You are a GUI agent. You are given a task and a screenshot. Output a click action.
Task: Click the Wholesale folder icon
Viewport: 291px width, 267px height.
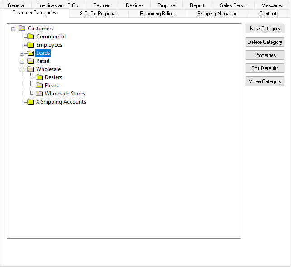click(x=30, y=69)
